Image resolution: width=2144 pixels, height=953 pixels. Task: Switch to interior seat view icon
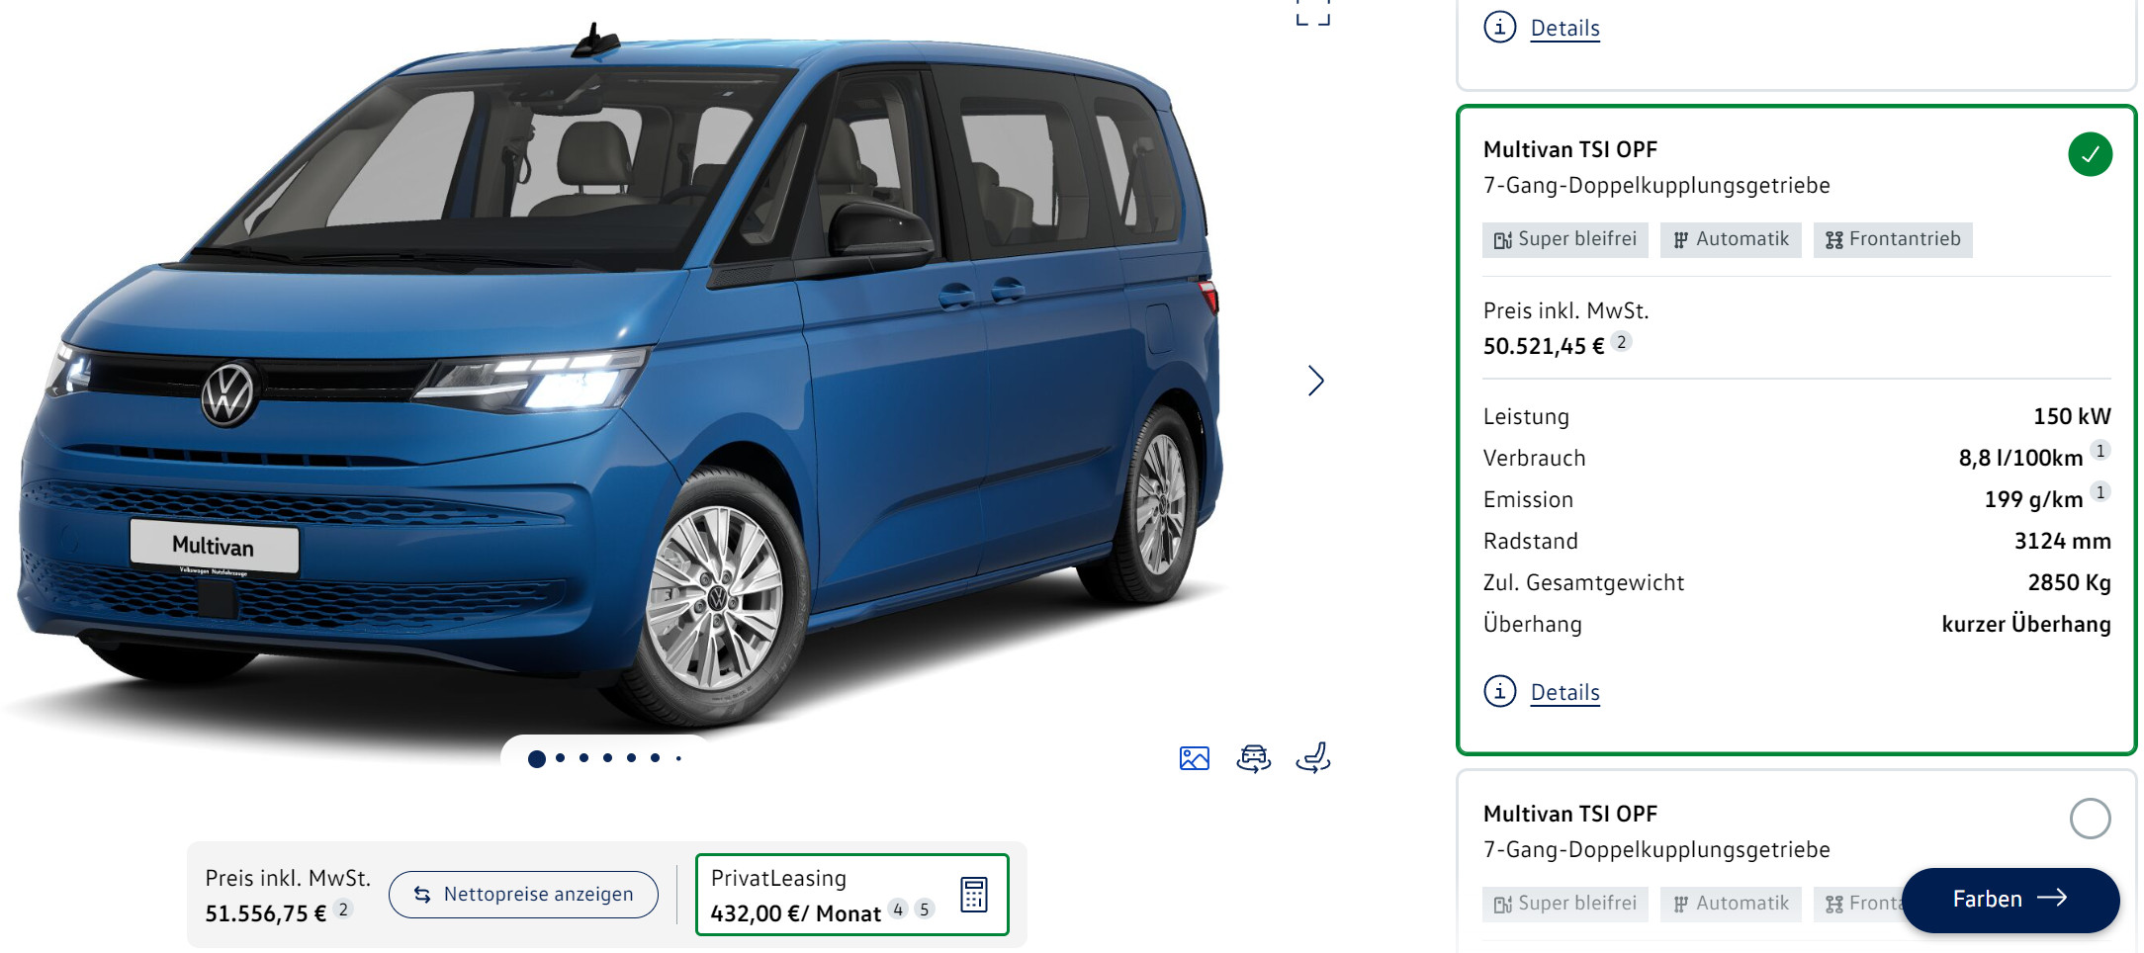pyautogui.click(x=1313, y=758)
